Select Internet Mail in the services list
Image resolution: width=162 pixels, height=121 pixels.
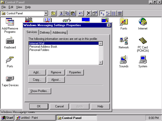(64, 43)
